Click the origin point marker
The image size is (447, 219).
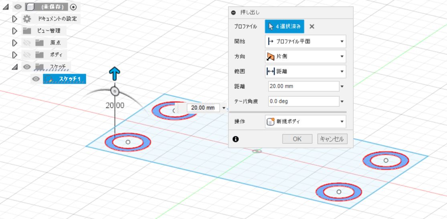[257, 151]
